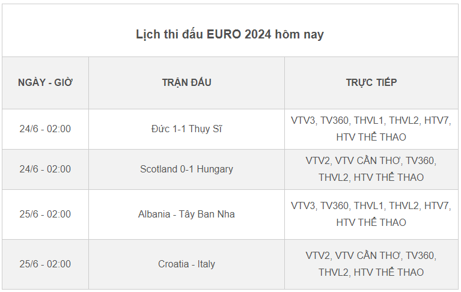Click the 'Đức 1-1 Thuy Sĩ' match cell
Image resolution: width=461 pixels, height=292 pixels.
[186, 129]
